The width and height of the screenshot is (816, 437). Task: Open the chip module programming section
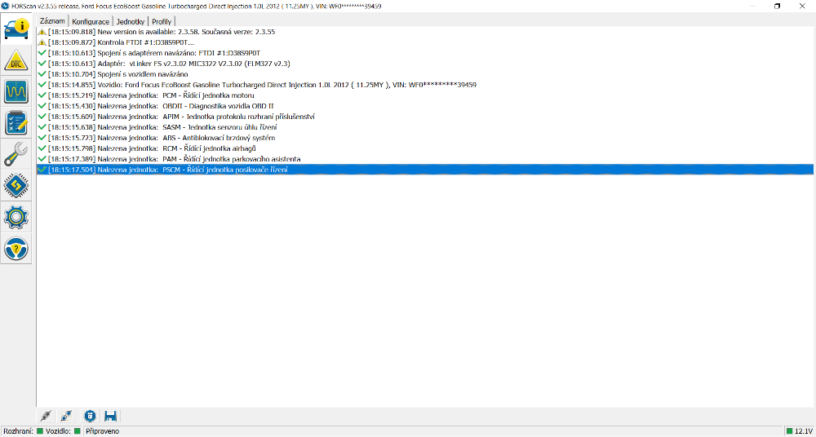(17, 185)
